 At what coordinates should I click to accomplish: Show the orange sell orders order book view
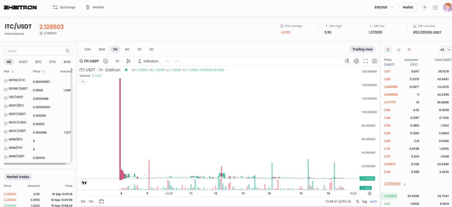(409, 50)
